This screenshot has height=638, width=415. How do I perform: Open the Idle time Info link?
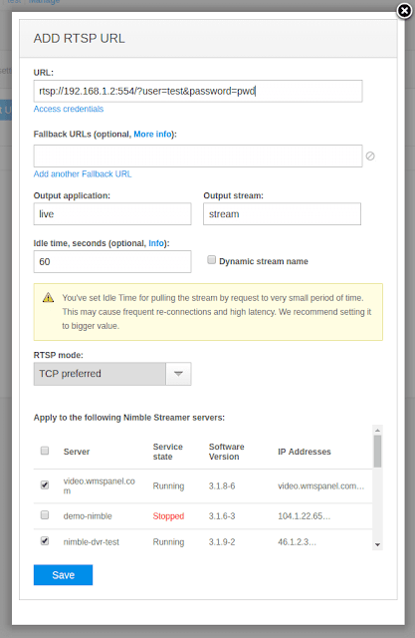[156, 243]
